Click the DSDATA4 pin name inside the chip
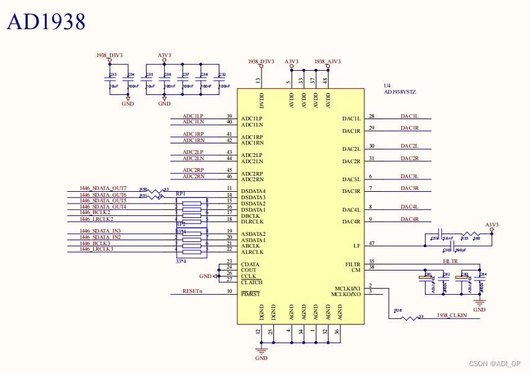This screenshot has width=530, height=373. coord(253,191)
